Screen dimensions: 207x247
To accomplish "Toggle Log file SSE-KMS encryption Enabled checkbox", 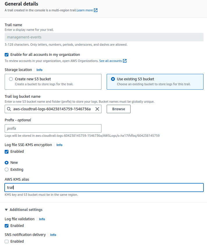I will click(7, 151).
